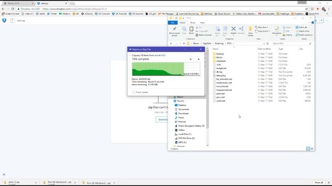332x186 pixels.
Task: Select the blocks folder
Action: 219,57
